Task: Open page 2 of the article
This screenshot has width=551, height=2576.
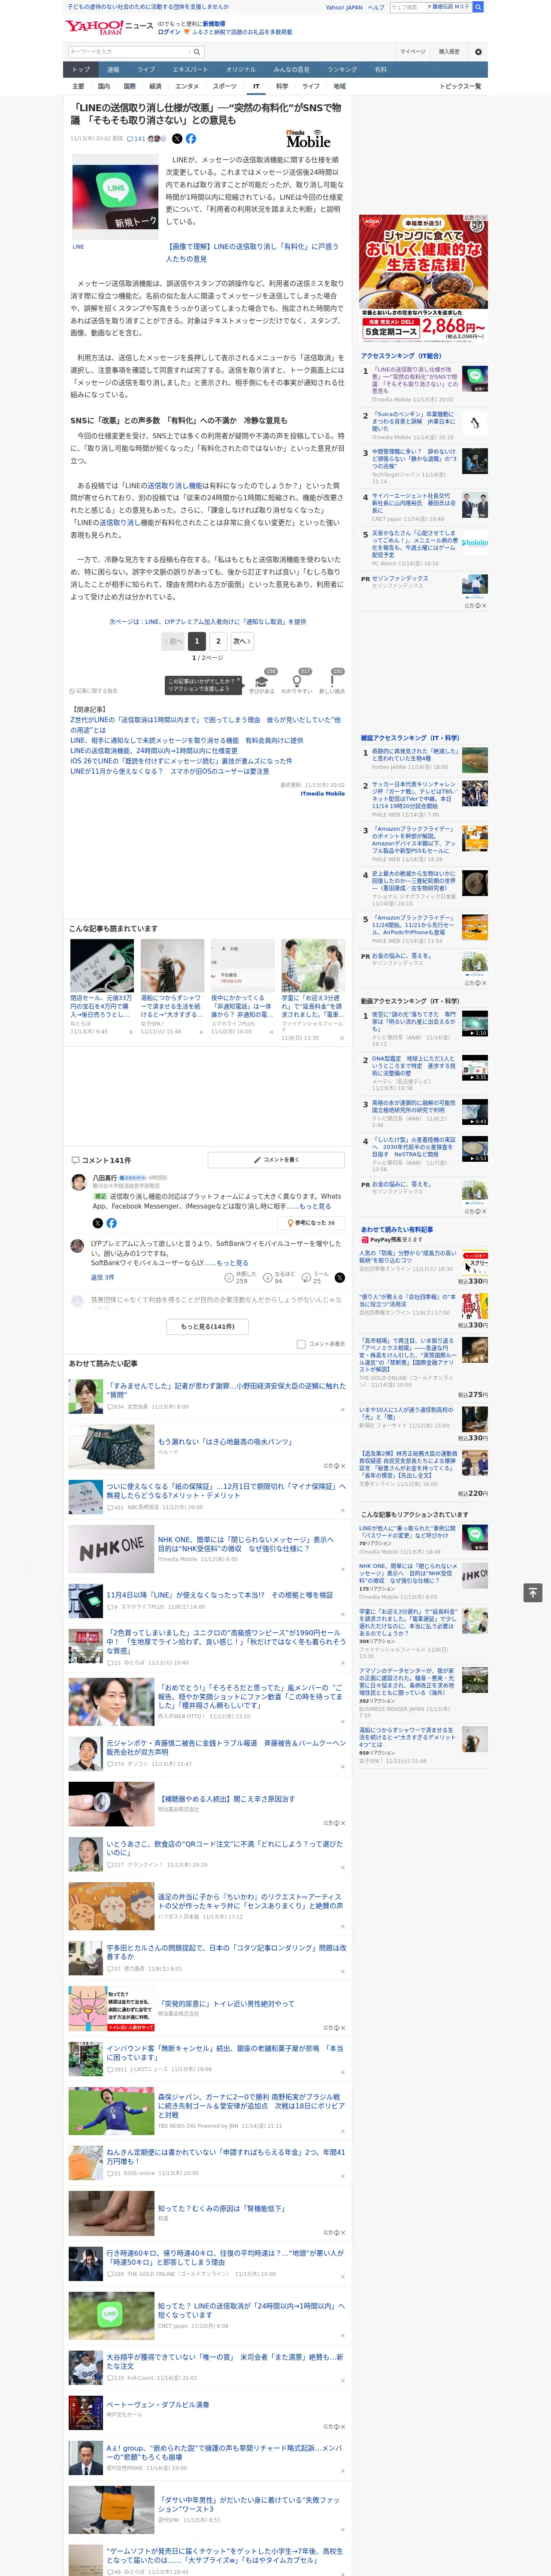Action: [x=218, y=641]
